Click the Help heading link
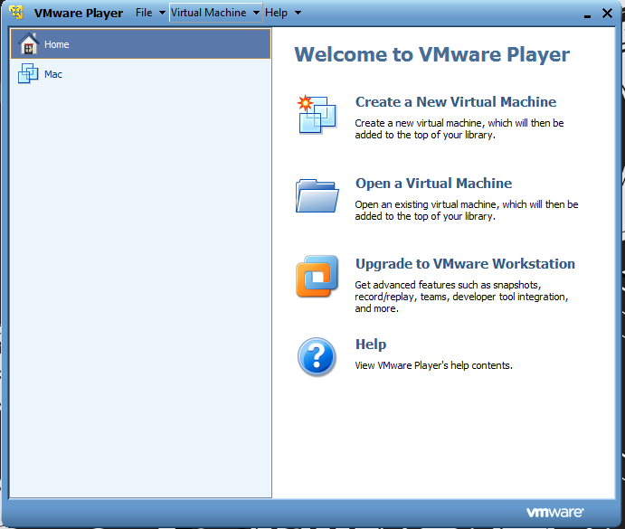The height and width of the screenshot is (529, 625). tap(371, 344)
